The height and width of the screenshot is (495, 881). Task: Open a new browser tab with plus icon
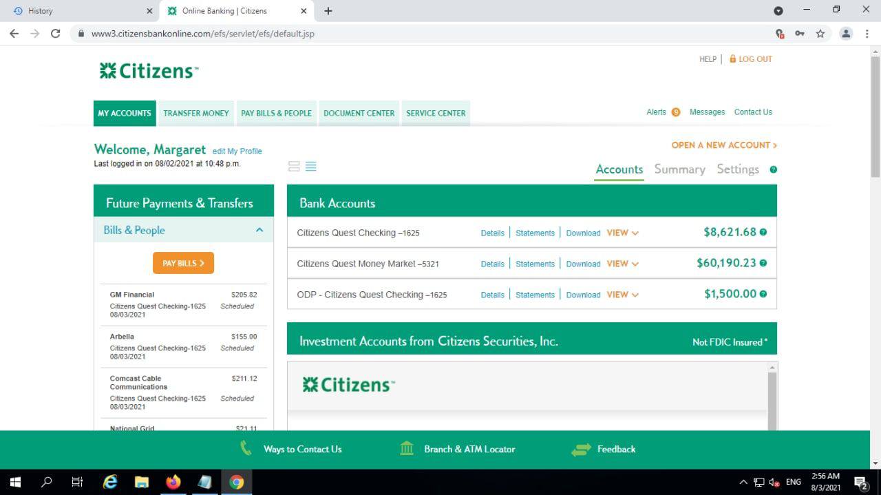[x=328, y=11]
